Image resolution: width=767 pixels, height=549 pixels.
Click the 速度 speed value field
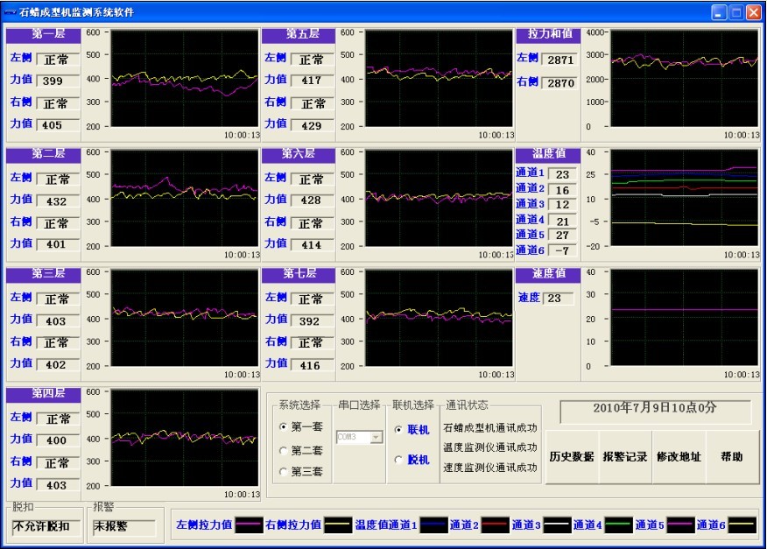point(559,299)
